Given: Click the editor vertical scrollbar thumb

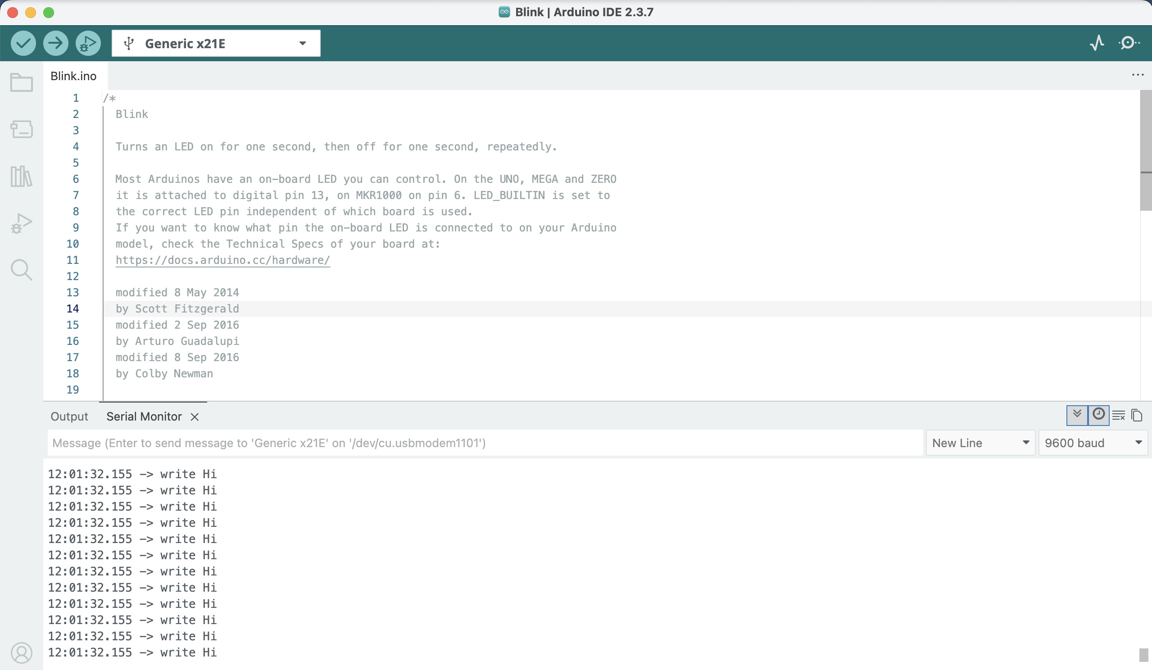Looking at the screenshot, I should pyautogui.click(x=1146, y=151).
